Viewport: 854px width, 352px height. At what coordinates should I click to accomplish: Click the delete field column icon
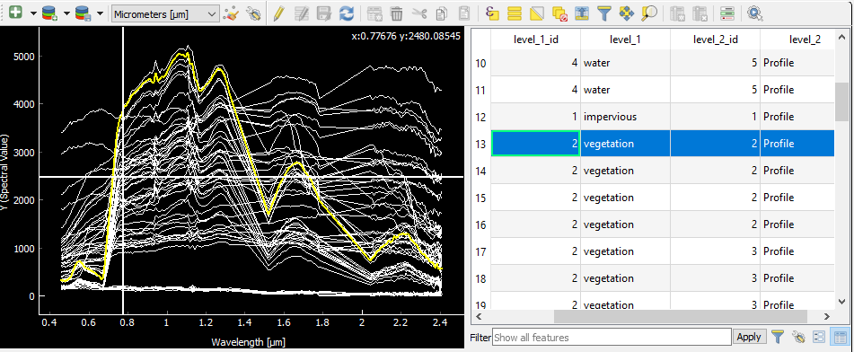[x=700, y=13]
